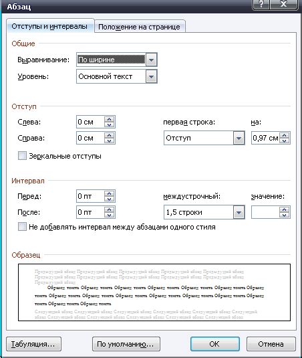Check Не добавлять интервал между абзацами
The width and height of the screenshot is (302, 358).
coord(22,227)
